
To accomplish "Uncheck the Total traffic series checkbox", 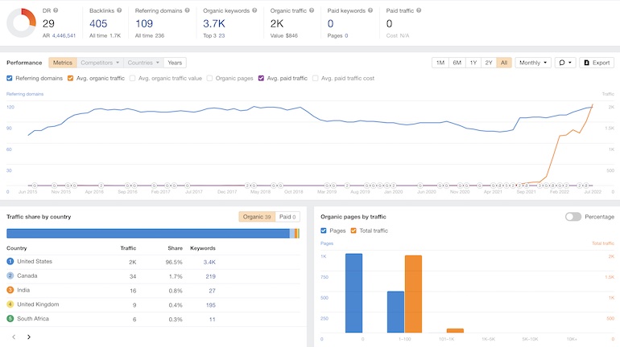I will pos(353,231).
